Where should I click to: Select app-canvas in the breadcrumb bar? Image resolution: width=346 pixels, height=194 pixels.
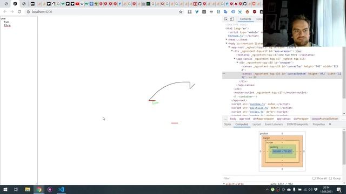[283, 119]
